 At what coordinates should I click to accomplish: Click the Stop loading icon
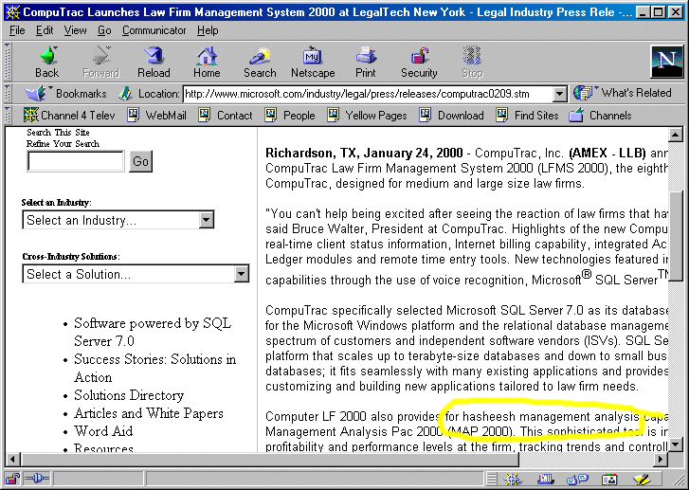(x=472, y=62)
